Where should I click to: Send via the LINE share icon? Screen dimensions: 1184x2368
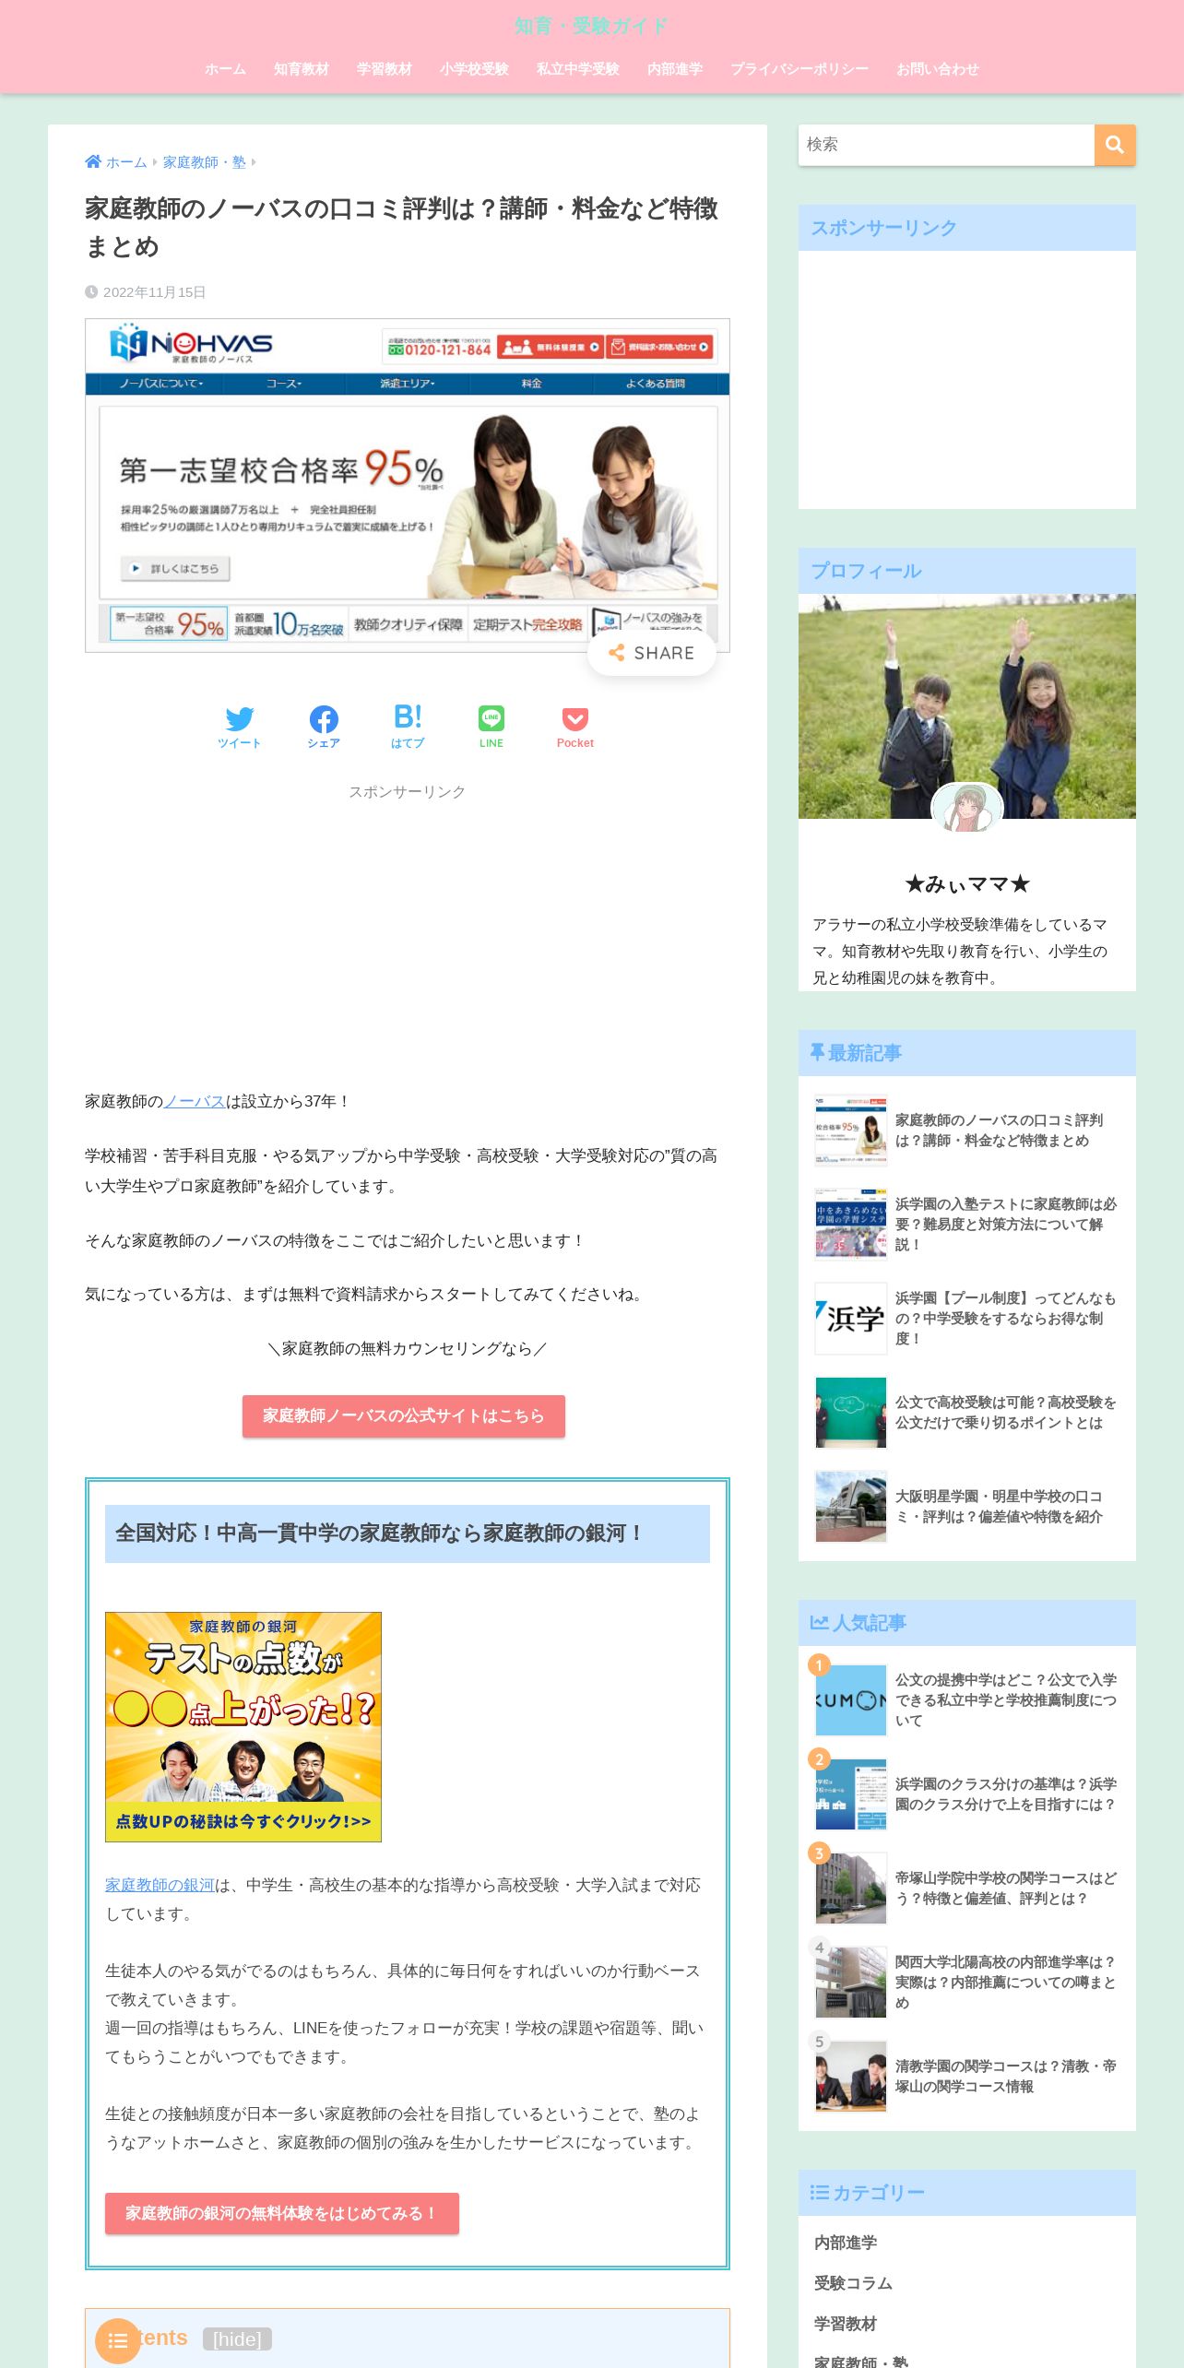coord(491,727)
